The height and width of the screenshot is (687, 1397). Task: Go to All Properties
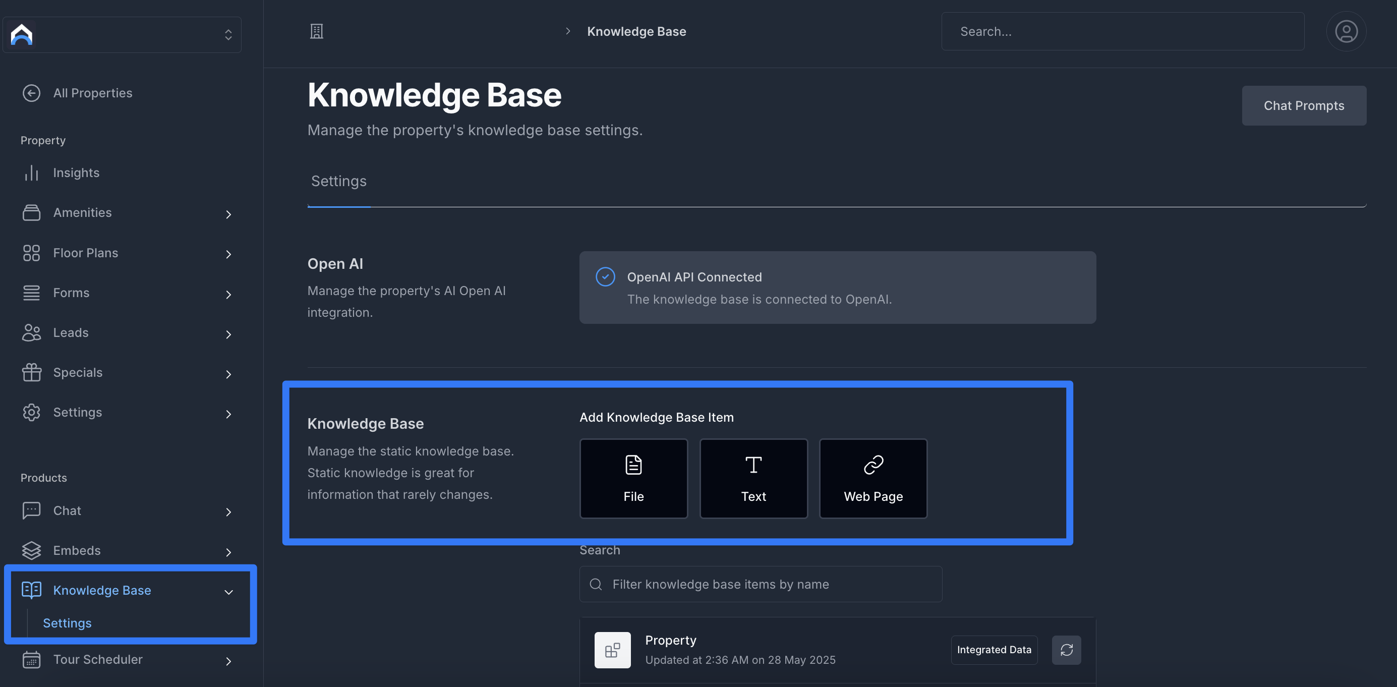tap(93, 93)
